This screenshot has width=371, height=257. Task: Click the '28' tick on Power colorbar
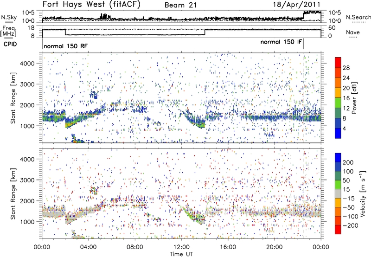click(x=346, y=68)
